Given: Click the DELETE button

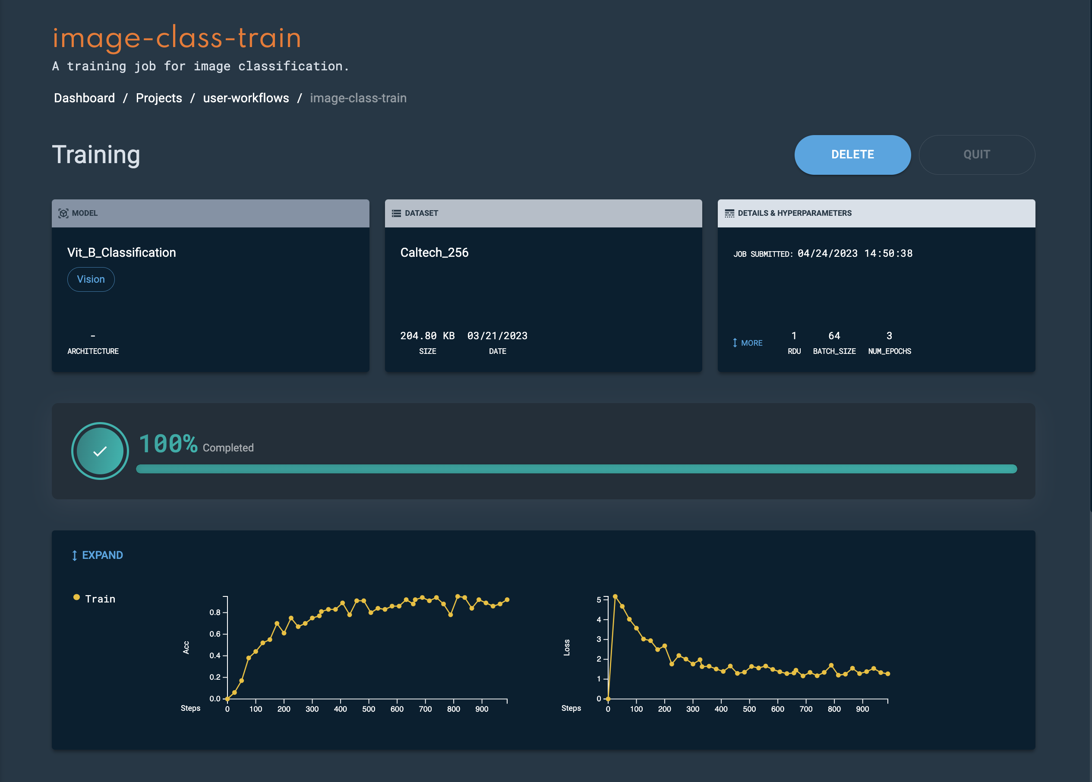Looking at the screenshot, I should [852, 155].
